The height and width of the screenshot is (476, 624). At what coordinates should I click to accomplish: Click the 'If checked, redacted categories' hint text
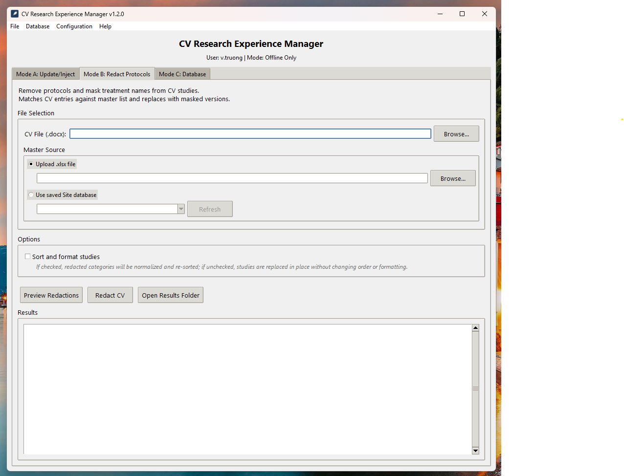tap(222, 267)
